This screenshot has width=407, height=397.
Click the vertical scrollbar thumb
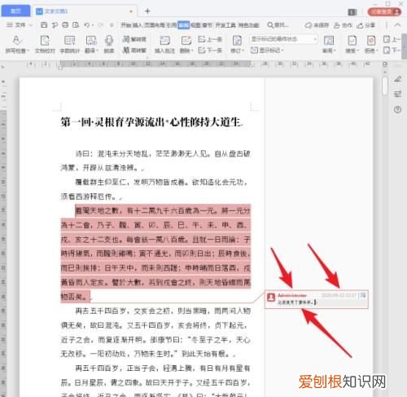[x=384, y=86]
